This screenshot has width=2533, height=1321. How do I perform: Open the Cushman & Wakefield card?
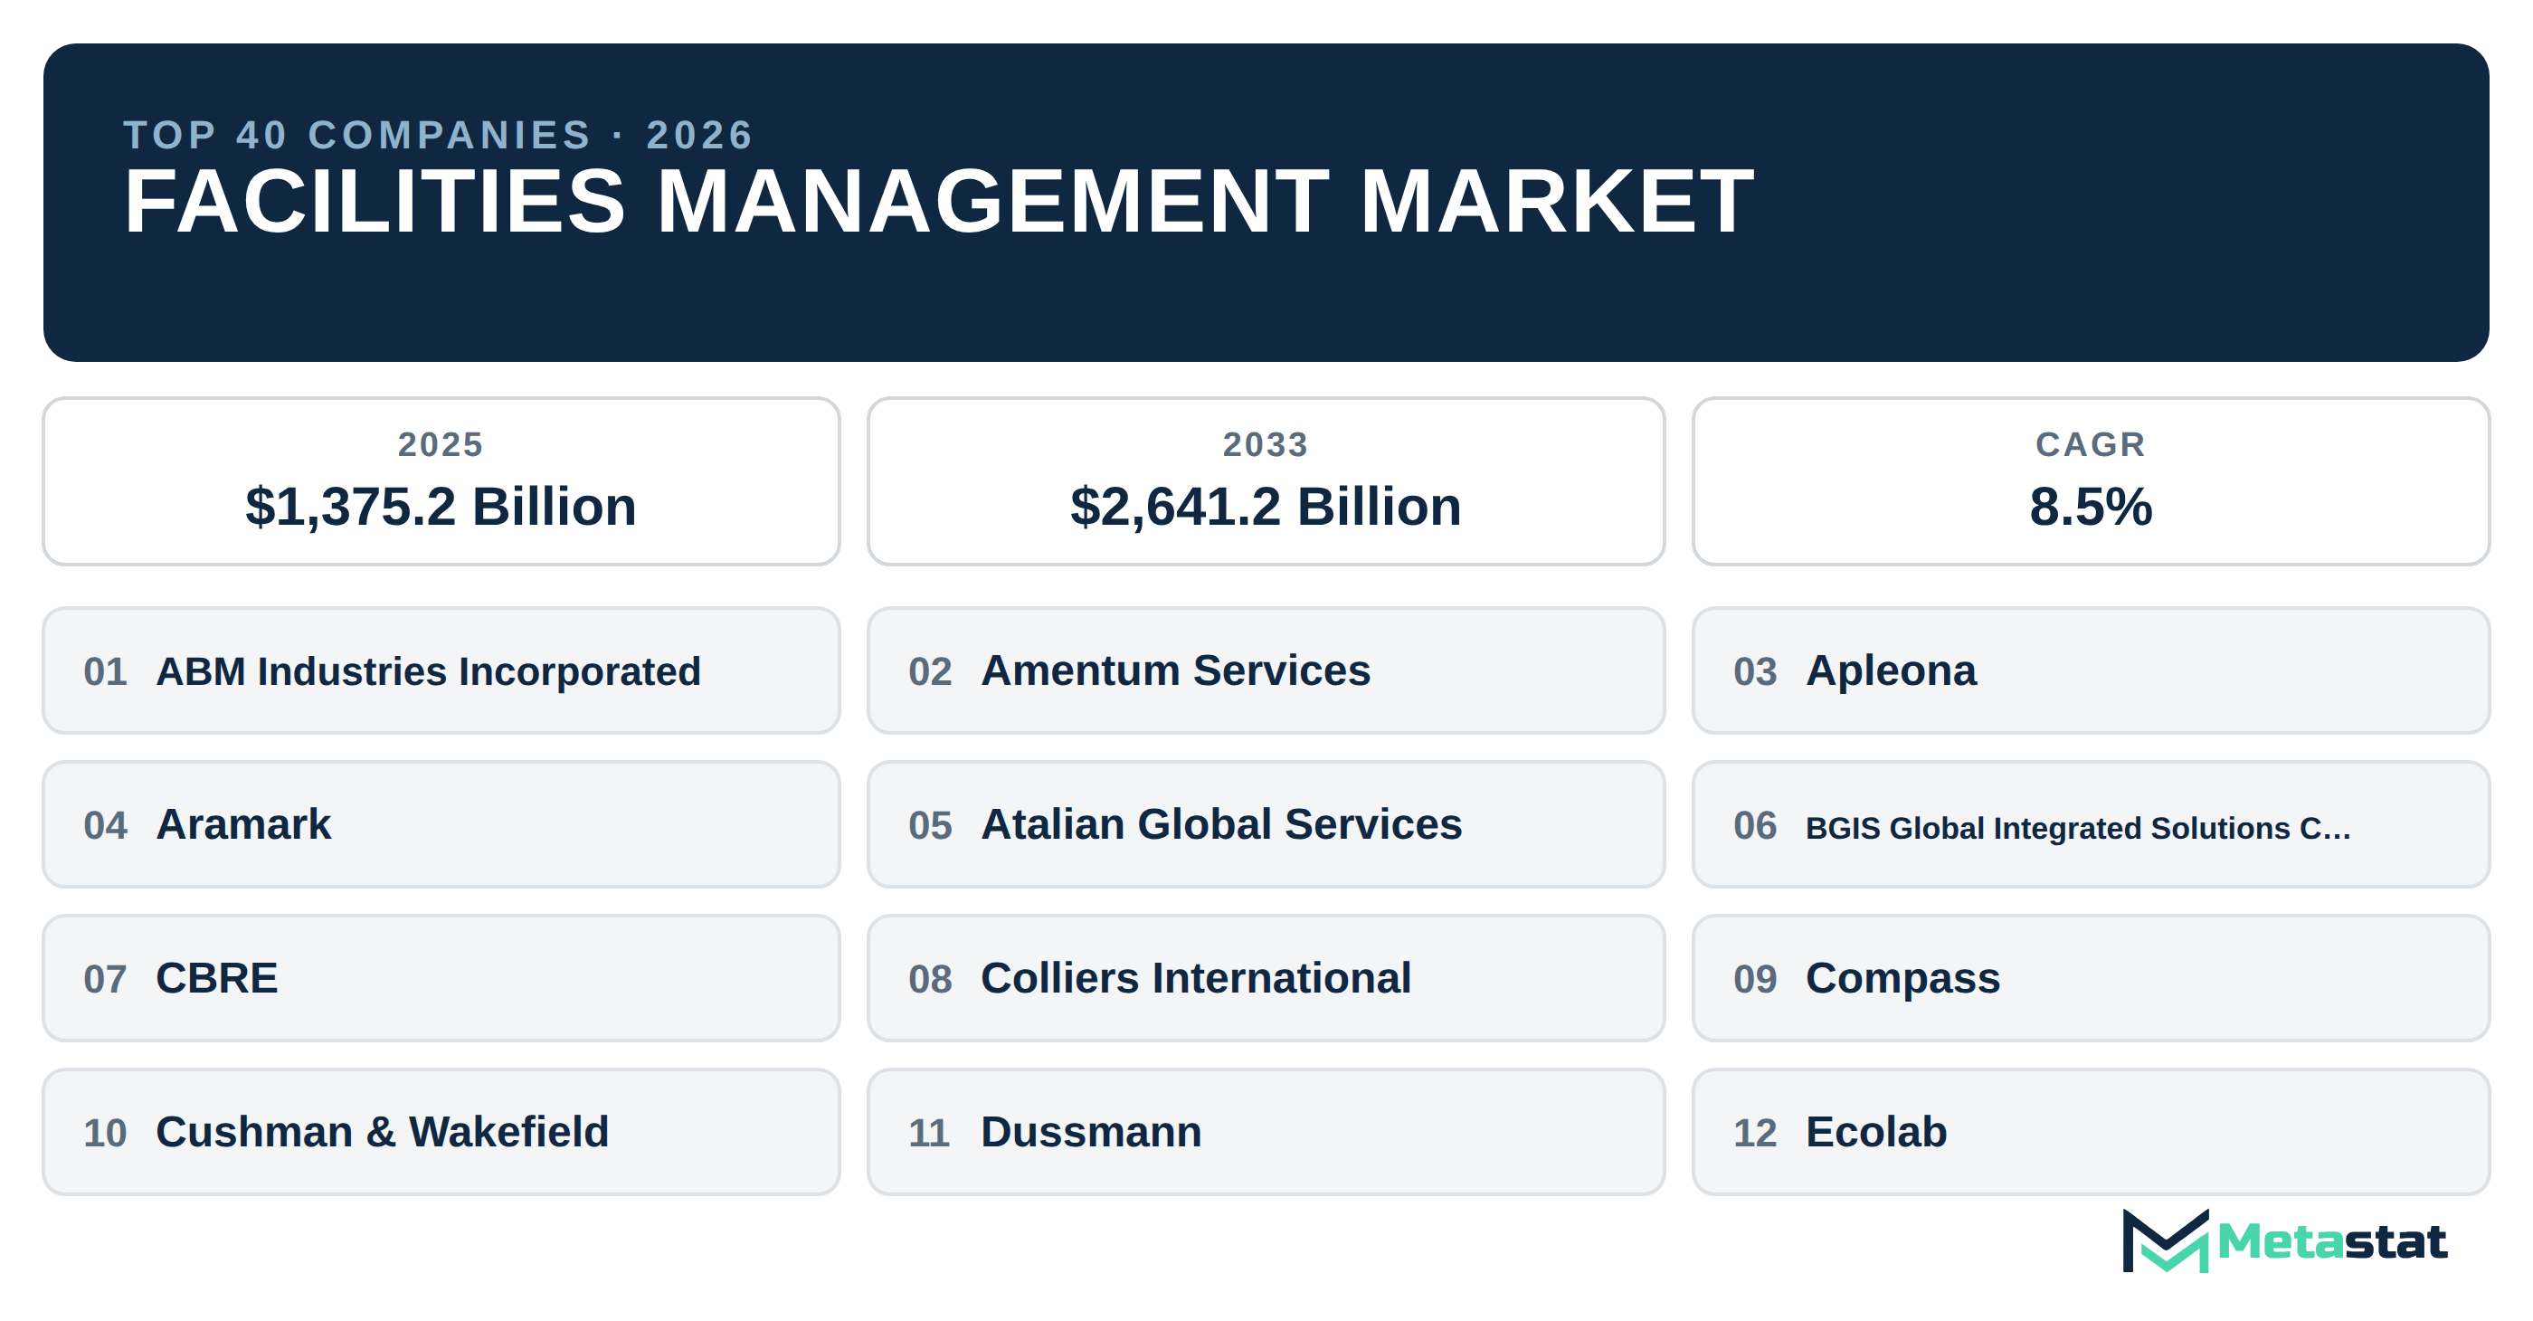click(441, 1132)
